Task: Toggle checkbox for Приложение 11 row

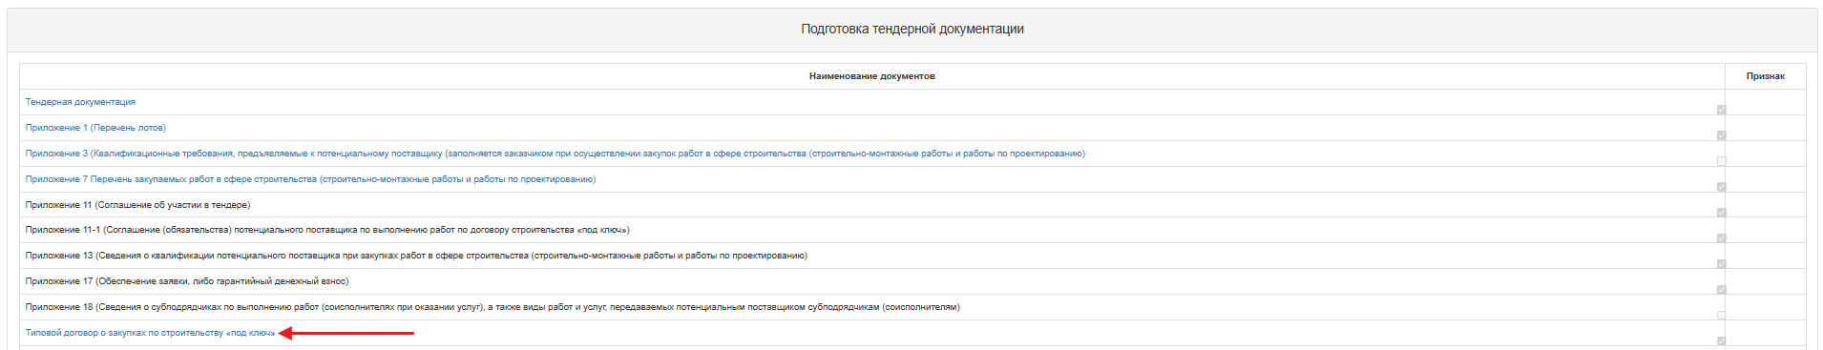Action: [x=1722, y=213]
